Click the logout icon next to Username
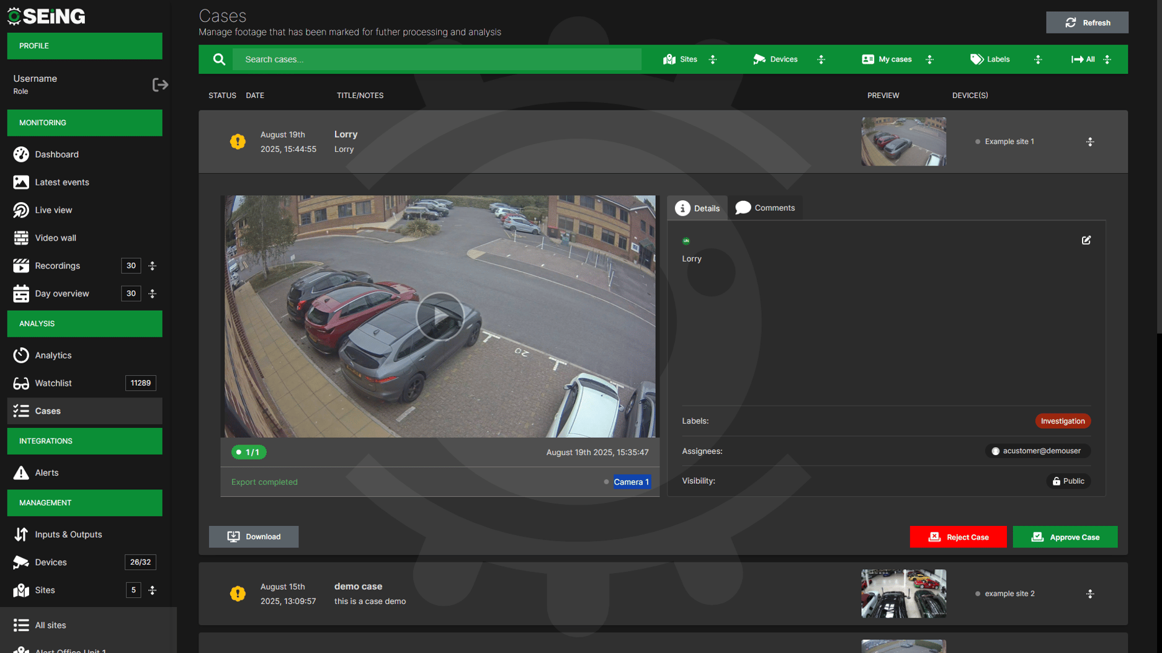Screen dimensions: 1162x653 coord(160,84)
